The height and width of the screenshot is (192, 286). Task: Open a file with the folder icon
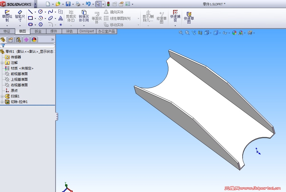tap(58, 4)
